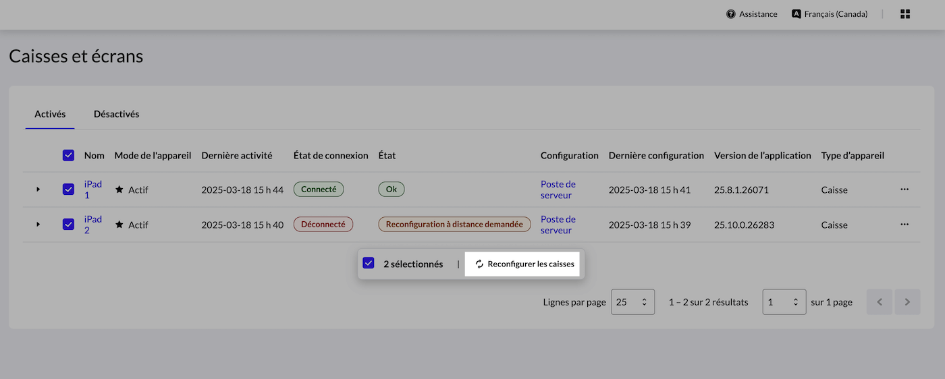This screenshot has width=945, height=379.
Task: Go to previous page arrow
Action: (880, 302)
